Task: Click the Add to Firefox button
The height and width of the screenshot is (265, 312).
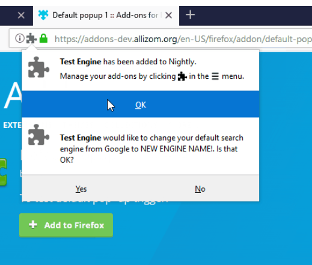Action: [x=66, y=225]
